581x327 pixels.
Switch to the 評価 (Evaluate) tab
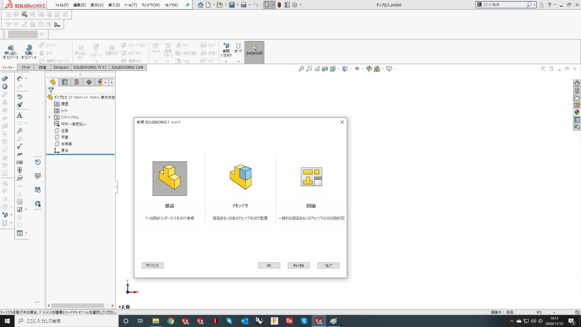[43, 68]
